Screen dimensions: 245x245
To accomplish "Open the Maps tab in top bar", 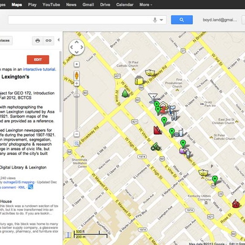I will [x=17, y=4].
